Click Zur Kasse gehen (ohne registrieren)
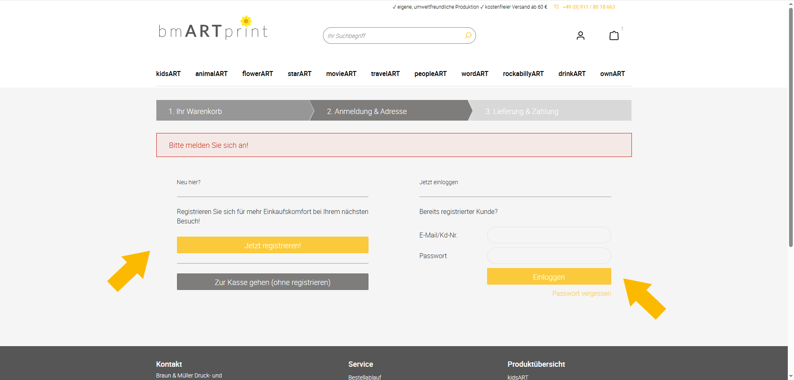 [x=272, y=282]
